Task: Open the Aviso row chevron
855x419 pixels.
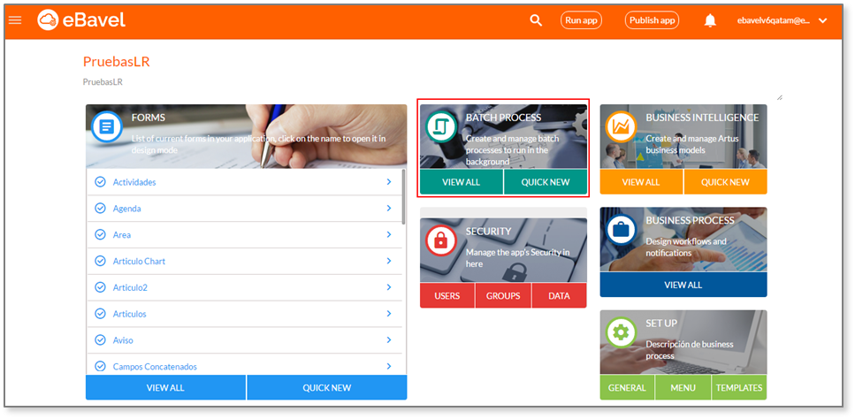Action: [389, 340]
